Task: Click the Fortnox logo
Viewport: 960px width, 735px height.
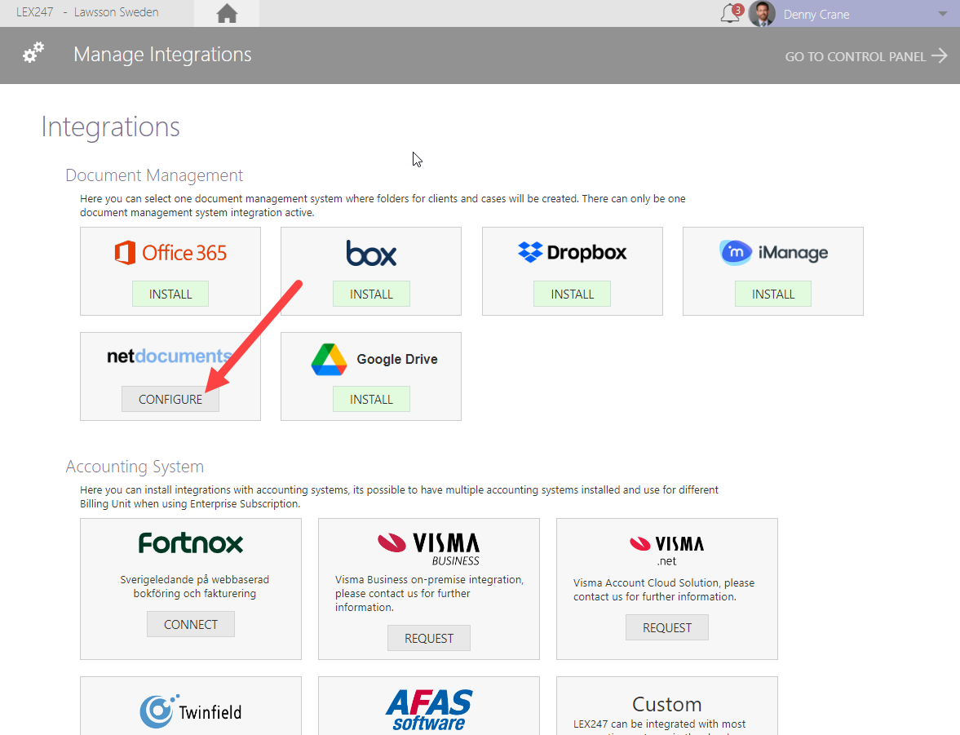Action: pyautogui.click(x=190, y=543)
